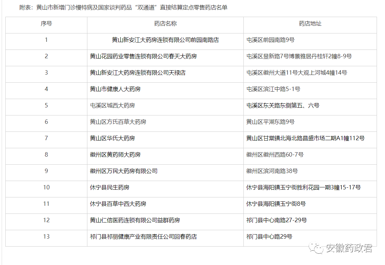The image size is (385, 265).
Task: Click address 屯溪区徽州大道11号大观上河城4幢14号
Action: (x=297, y=73)
